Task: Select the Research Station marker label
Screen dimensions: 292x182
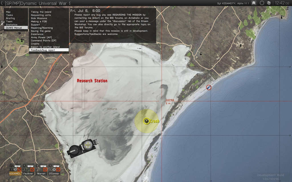Action: (x=92, y=81)
